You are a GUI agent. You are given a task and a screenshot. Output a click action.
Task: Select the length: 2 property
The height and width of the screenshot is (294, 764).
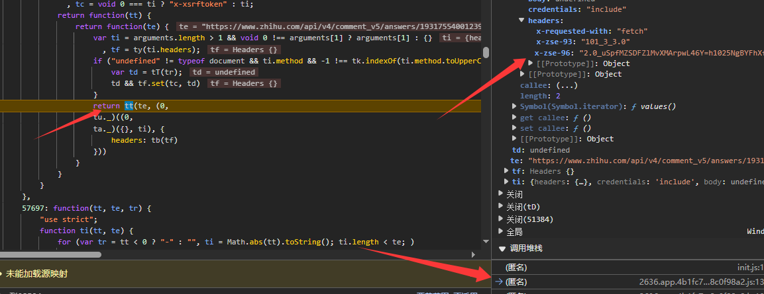coord(540,96)
